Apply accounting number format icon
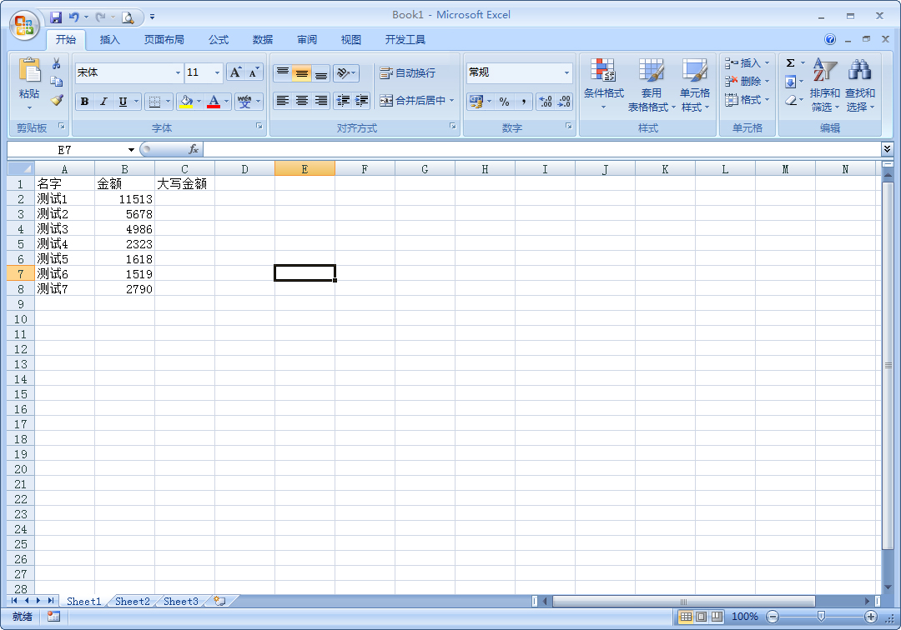Screen dimensions: 901x630 click(476, 102)
